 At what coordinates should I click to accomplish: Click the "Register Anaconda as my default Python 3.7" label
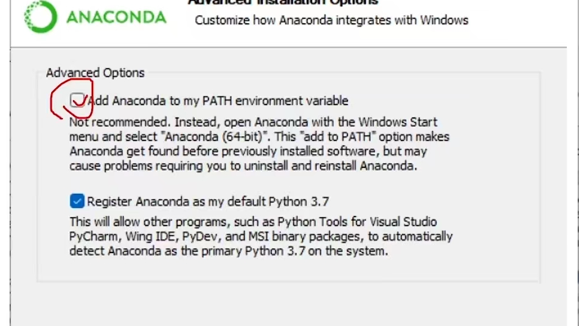208,201
